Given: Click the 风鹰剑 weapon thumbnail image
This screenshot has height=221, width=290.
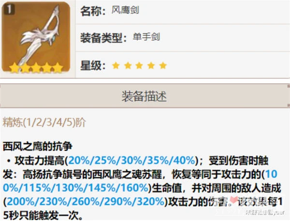Looking at the screenshot, I should click(x=36, y=37).
